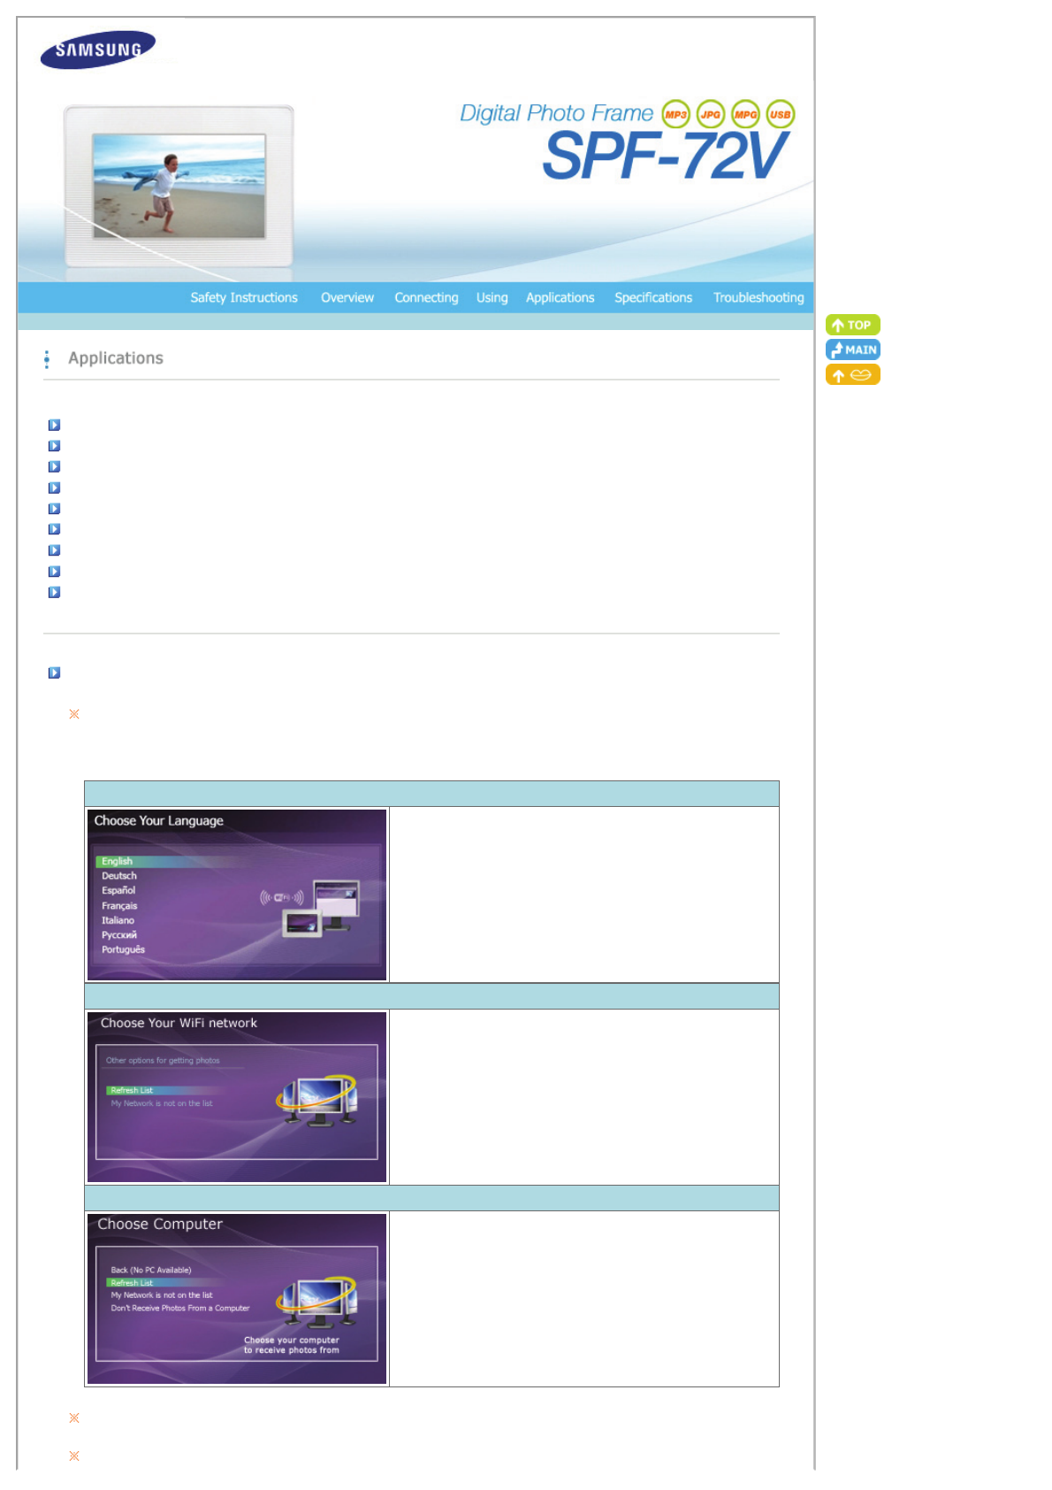
Task: Click the MP3 format badge
Action: coord(675,114)
